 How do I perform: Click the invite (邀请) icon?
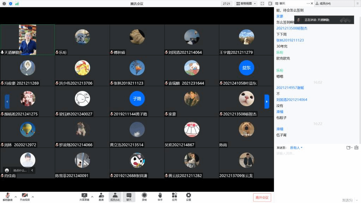click(x=101, y=197)
